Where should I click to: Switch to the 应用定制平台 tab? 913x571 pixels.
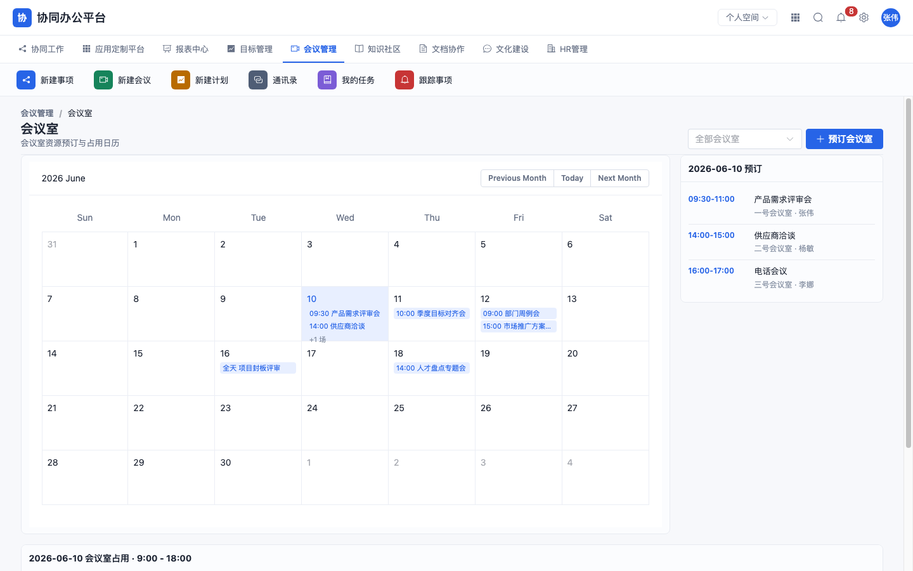coord(113,49)
